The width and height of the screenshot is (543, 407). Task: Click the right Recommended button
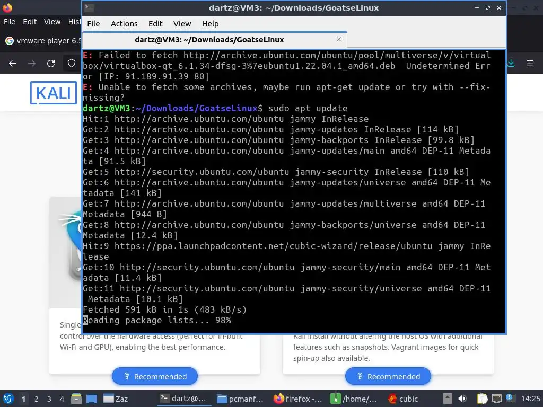pyautogui.click(x=388, y=376)
